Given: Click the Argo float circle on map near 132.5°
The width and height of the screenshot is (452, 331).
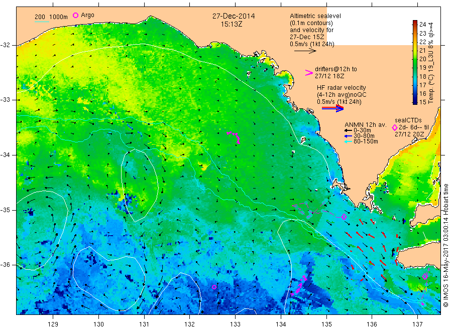Looking at the screenshot, I should coord(214,287).
